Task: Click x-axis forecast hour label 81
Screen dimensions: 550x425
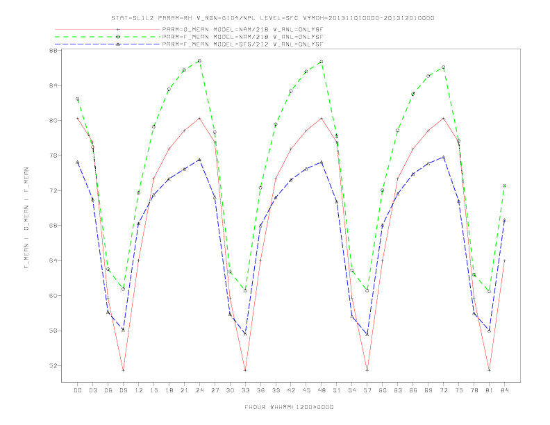Action: 490,390
